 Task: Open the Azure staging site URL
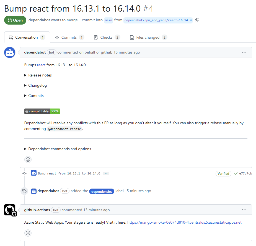tap(184, 222)
